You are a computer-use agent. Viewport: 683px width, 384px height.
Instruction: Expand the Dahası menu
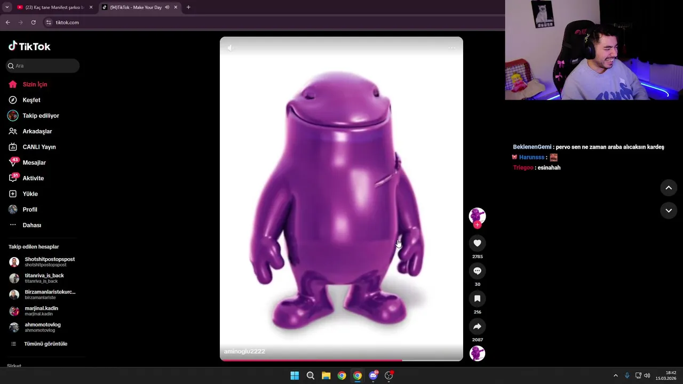[31, 225]
